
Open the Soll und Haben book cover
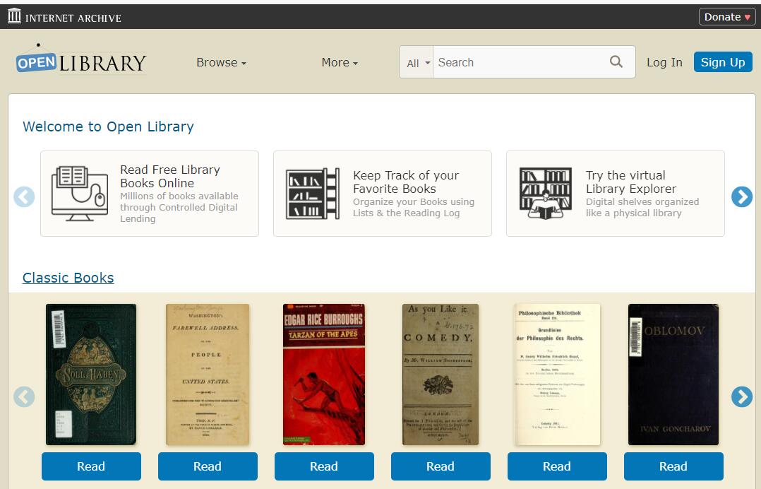(x=91, y=375)
